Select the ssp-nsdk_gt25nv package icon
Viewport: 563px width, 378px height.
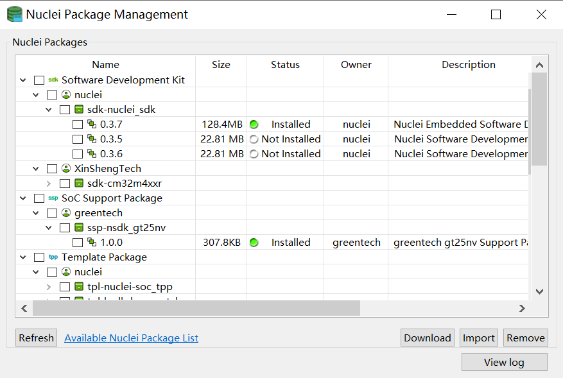tap(79, 227)
